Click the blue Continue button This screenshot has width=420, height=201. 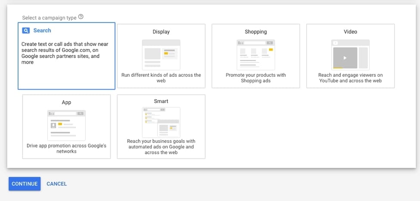[25, 184]
